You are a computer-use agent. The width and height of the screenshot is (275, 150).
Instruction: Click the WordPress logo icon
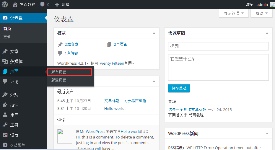click(5, 4)
